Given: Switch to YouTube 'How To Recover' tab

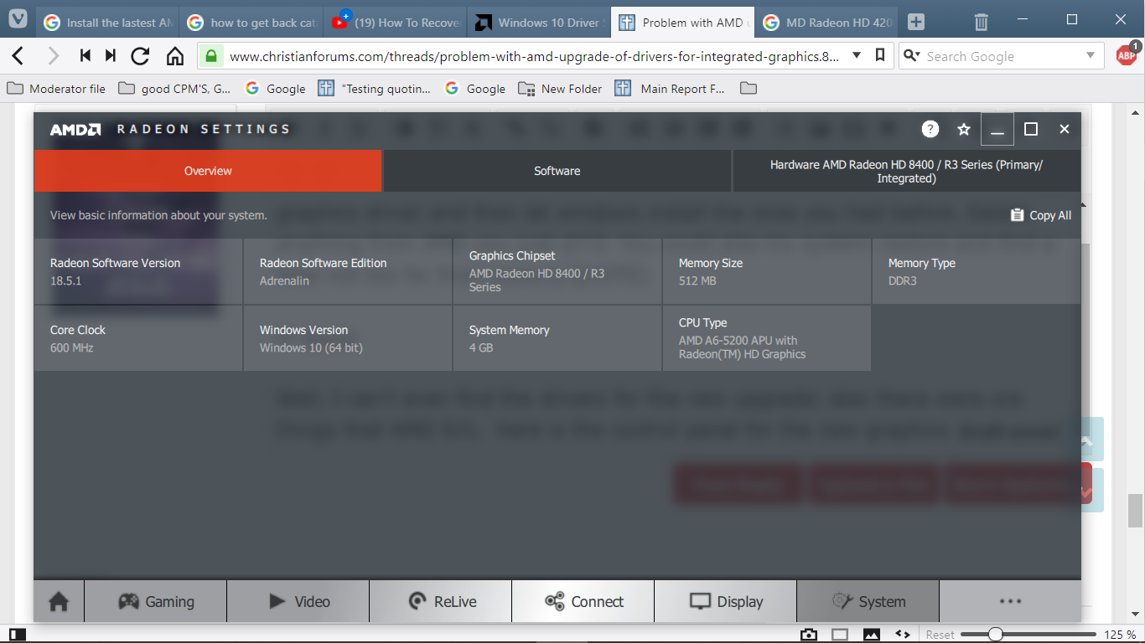Looking at the screenshot, I should (x=396, y=23).
